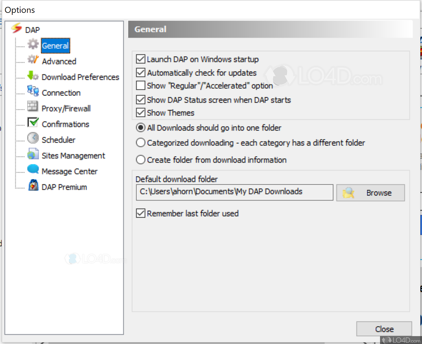Click the Browse button
Viewport: 422px width, 344px height.
point(371,192)
